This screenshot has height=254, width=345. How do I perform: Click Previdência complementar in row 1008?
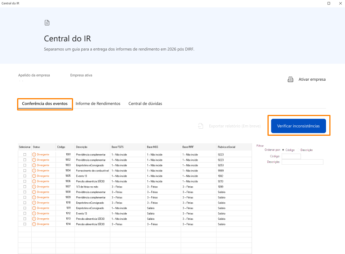tap(91, 192)
